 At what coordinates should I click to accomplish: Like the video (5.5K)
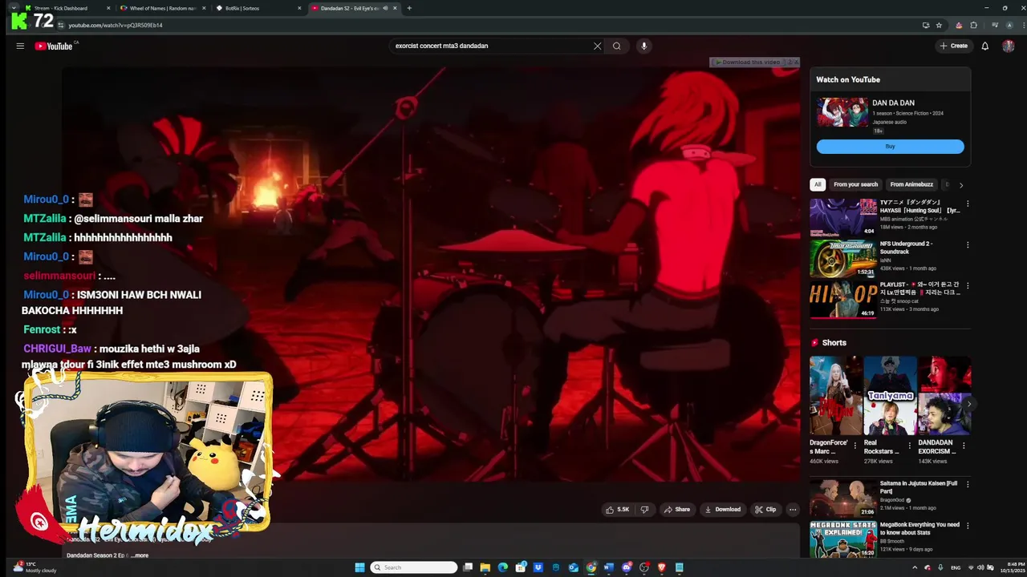point(617,510)
